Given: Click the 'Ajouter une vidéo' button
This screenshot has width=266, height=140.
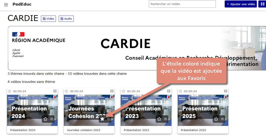Looking at the screenshot, I should (x=241, y=4).
